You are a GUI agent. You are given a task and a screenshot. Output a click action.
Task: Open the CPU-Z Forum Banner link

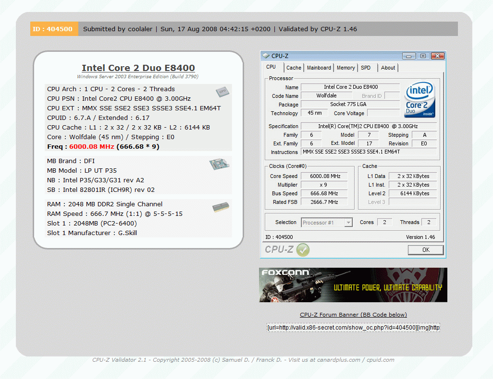point(353,315)
